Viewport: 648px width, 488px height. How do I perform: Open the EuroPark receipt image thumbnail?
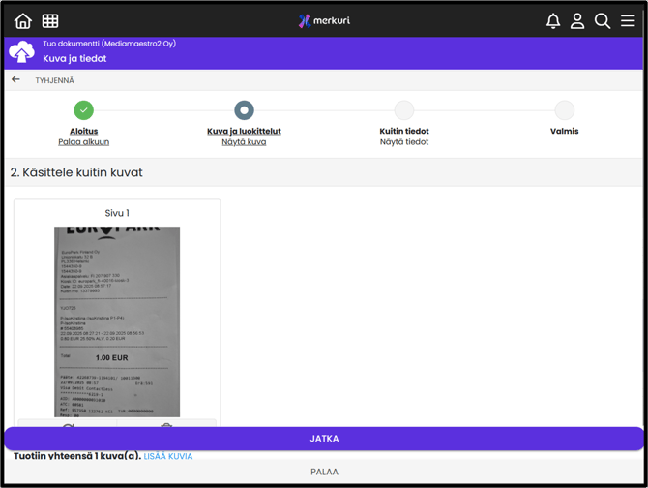click(117, 321)
